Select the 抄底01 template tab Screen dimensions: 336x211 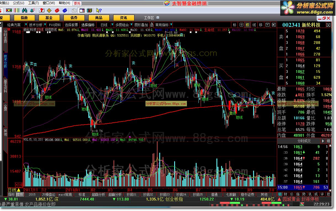[131, 194]
